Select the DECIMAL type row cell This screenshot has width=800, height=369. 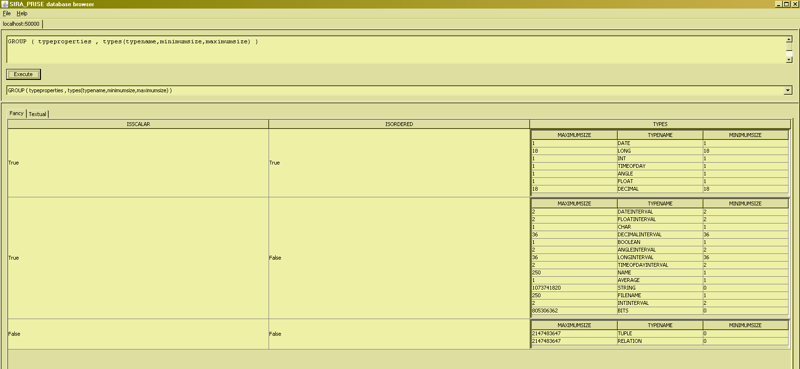[x=660, y=189]
